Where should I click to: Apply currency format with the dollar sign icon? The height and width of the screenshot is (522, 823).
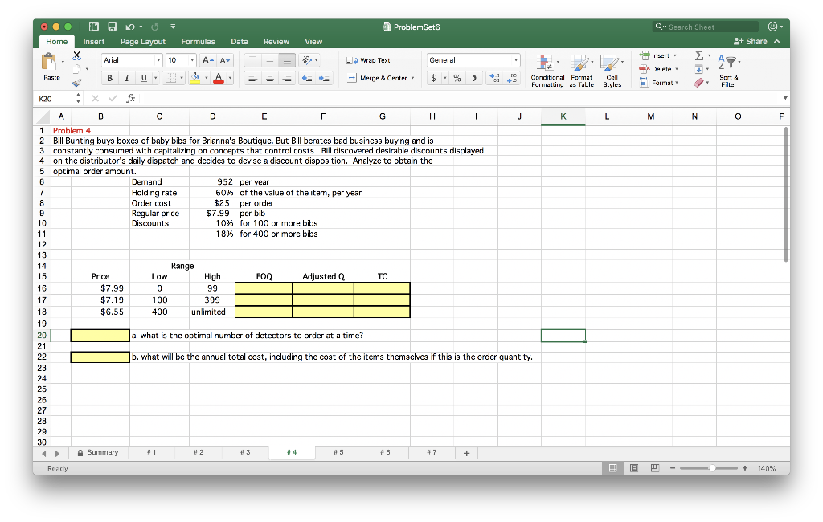[435, 78]
